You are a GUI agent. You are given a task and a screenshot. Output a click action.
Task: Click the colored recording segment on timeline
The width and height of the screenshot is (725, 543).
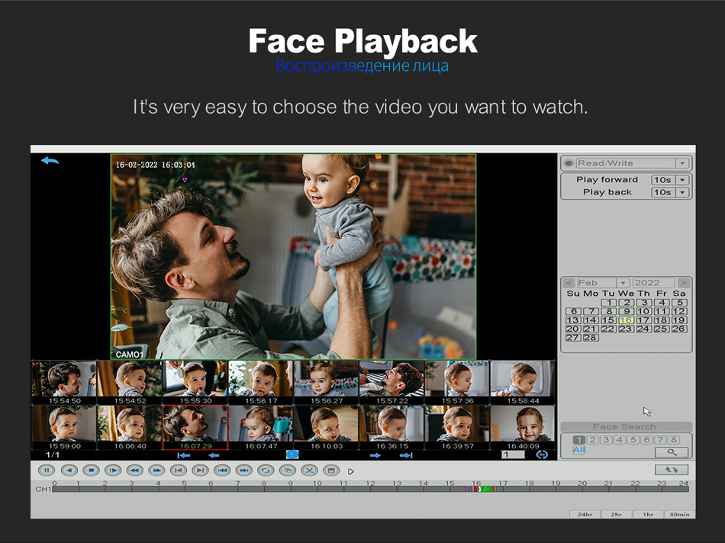point(481,489)
